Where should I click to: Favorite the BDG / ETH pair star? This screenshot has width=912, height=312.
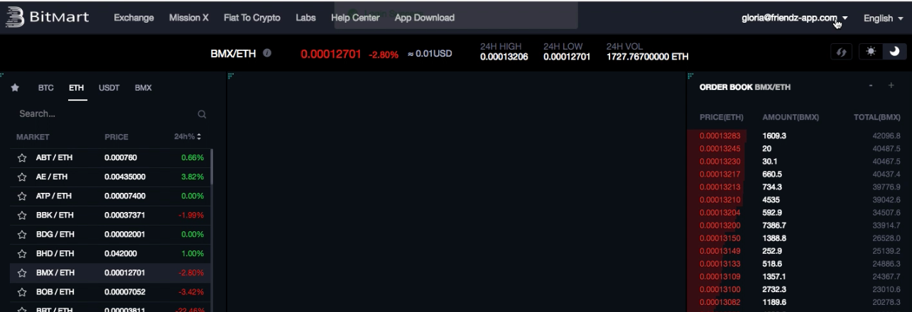tap(21, 234)
